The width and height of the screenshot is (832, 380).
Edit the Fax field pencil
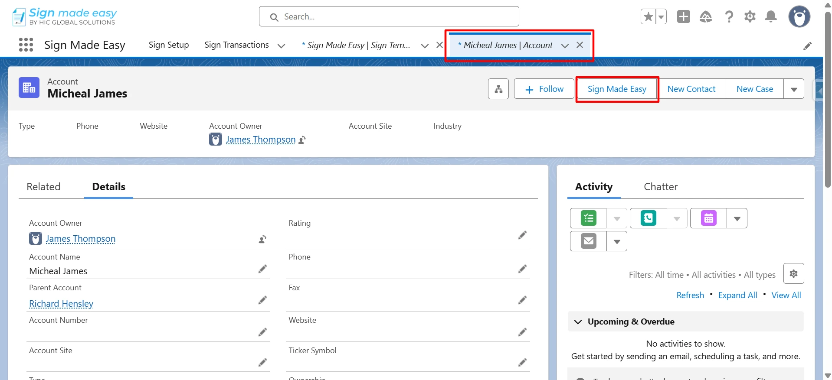pyautogui.click(x=522, y=300)
